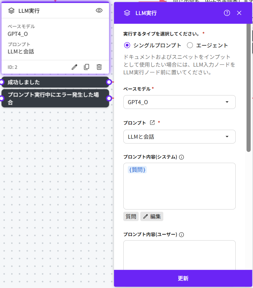Click inside the プロンプト内容(ユーザー) text area
The height and width of the screenshot is (288, 253).
point(179,255)
